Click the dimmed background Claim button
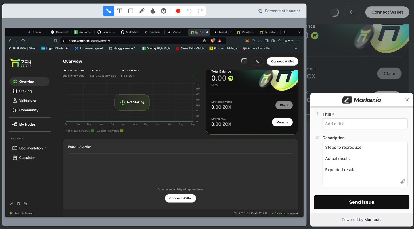 (389, 73)
